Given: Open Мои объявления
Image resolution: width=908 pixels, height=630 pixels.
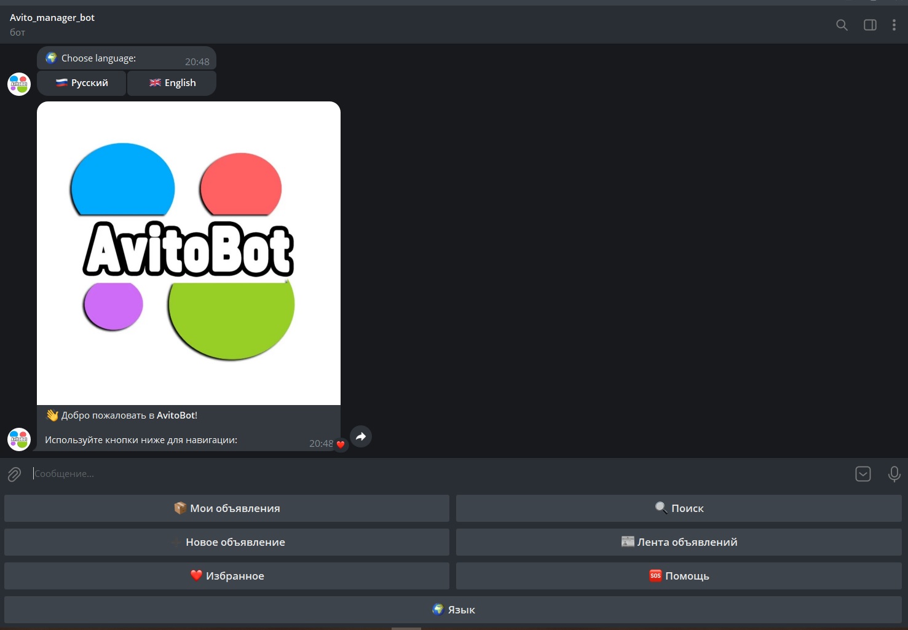Looking at the screenshot, I should coord(227,508).
